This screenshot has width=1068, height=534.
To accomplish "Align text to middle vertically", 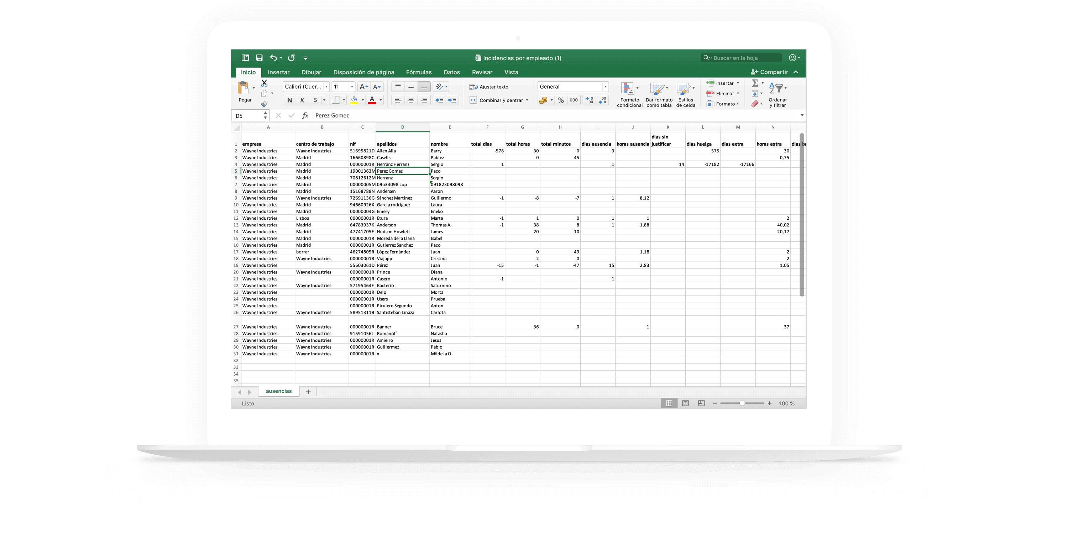I will point(411,87).
